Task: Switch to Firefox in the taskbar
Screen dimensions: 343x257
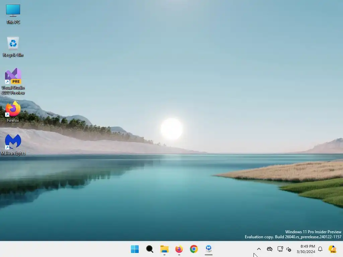Action: point(179,249)
